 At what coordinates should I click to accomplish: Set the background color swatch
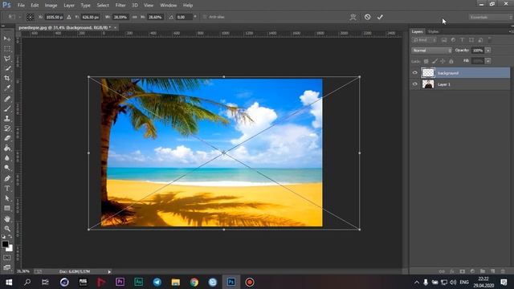[10, 249]
